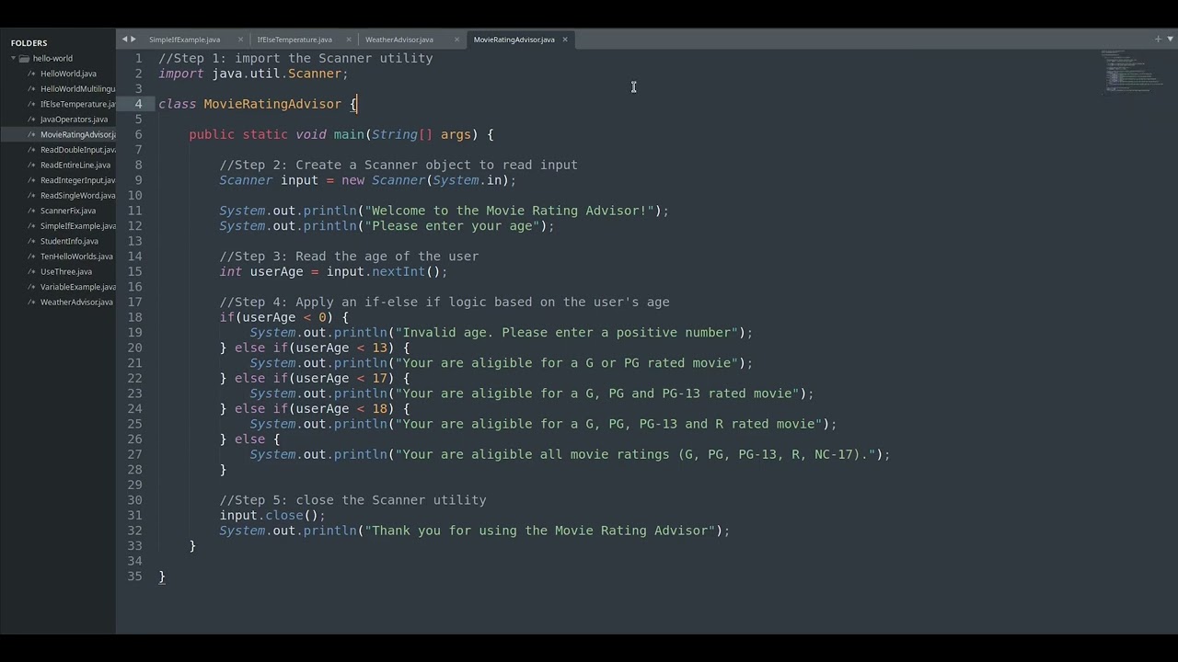Click line number 18 in the gutter

[x=134, y=317]
